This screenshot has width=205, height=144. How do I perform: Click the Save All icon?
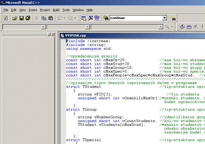(28, 18)
